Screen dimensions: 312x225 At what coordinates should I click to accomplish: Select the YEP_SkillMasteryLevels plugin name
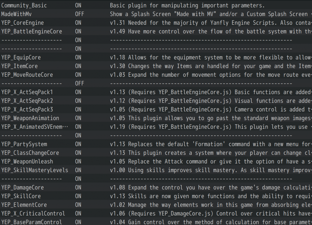click(35, 170)
